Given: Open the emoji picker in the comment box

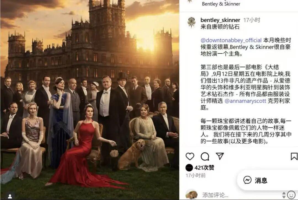Looking at the screenshot, I should point(291,195).
